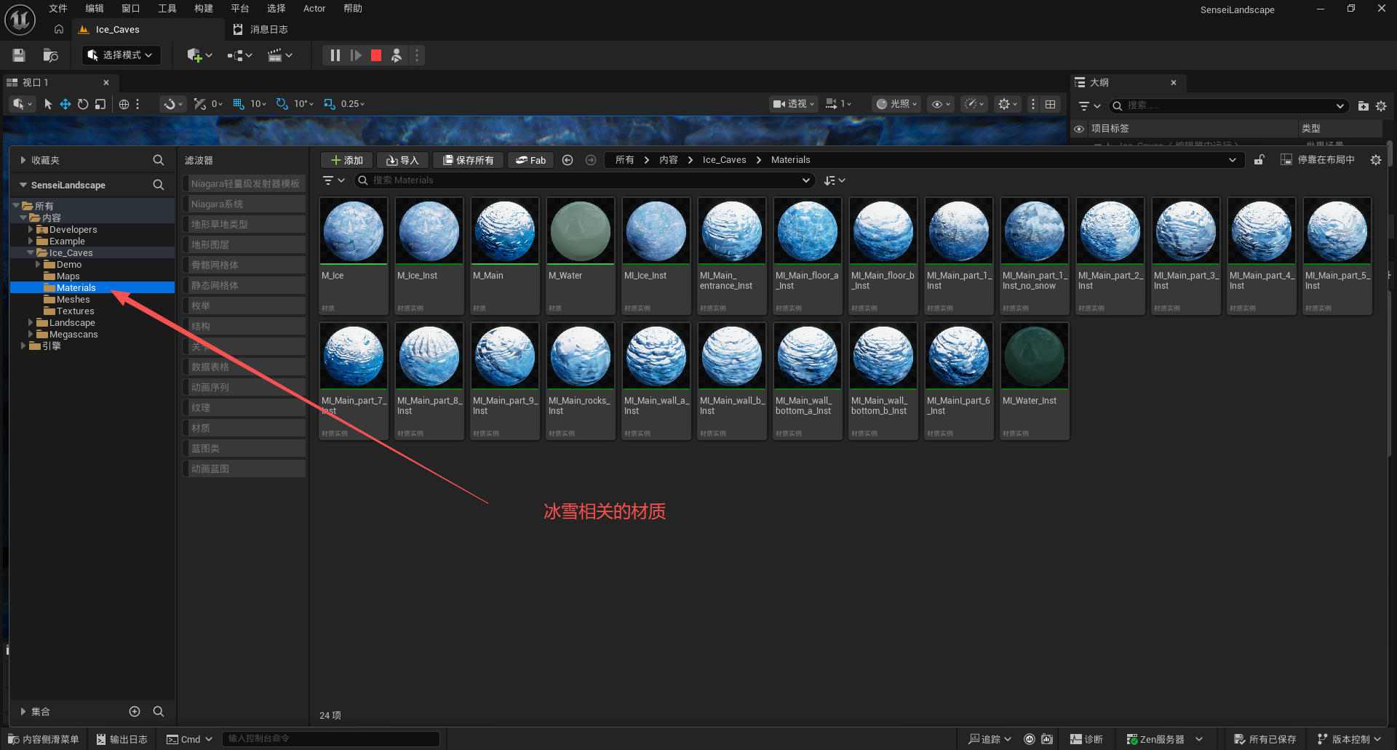Viewport: 1397px width, 750px height.
Task: Click the sort options icon beside Materials search
Action: [835, 180]
